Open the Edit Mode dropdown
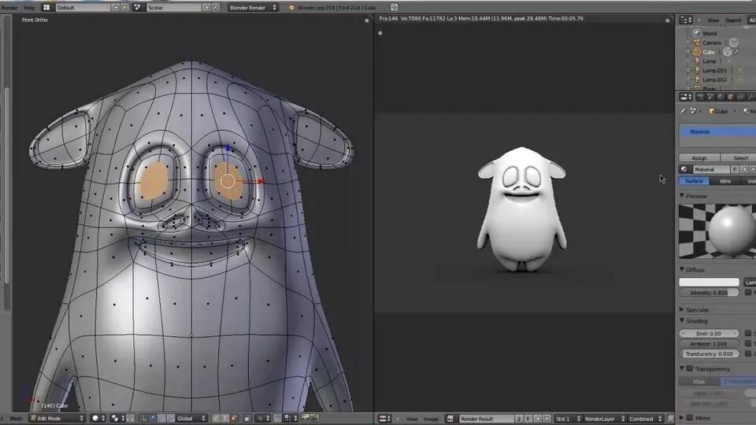This screenshot has height=425, width=756. [57, 418]
